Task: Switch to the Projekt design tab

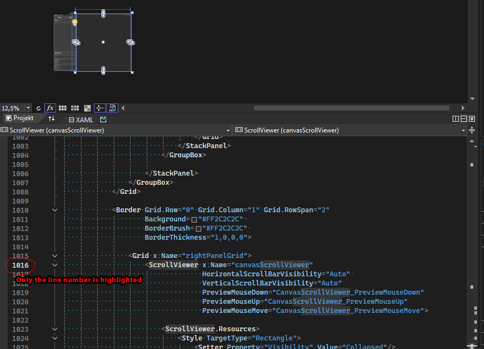Action: pyautogui.click(x=20, y=118)
